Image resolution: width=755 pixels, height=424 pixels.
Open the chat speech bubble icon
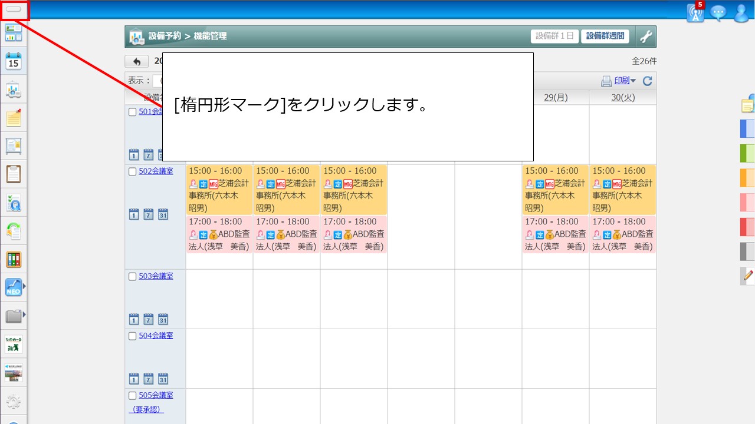718,13
